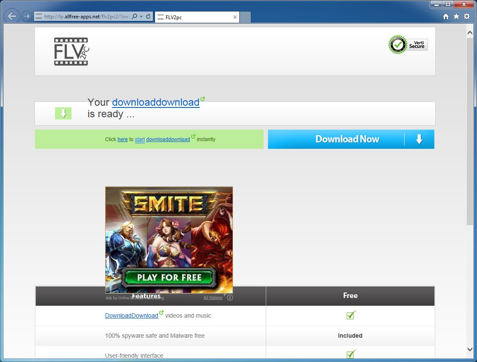
Task: Click the refresh icon in the address bar
Action: [148, 16]
